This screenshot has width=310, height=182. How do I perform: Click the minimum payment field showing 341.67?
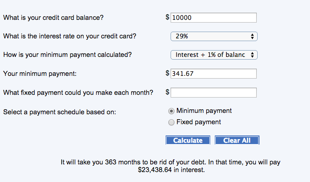pos(213,74)
